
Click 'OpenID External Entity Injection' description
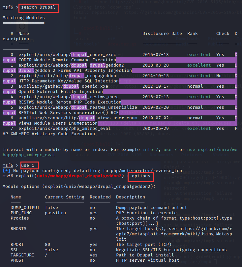tap(61, 92)
